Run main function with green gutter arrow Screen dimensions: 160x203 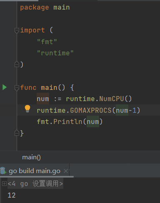[5, 87]
